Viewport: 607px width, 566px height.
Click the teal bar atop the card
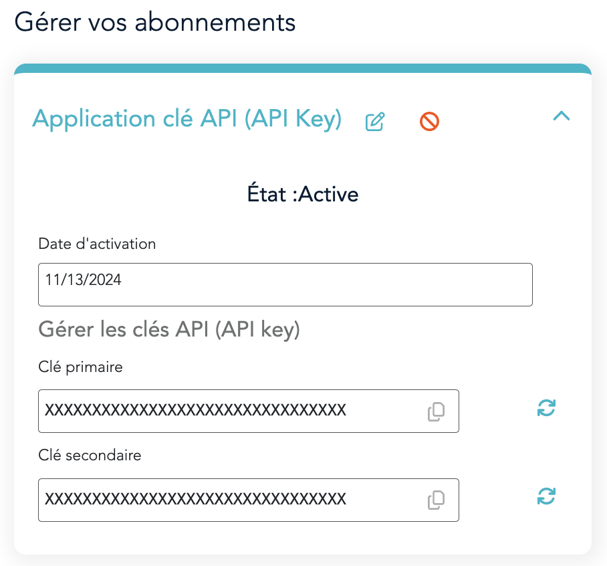[x=302, y=68]
